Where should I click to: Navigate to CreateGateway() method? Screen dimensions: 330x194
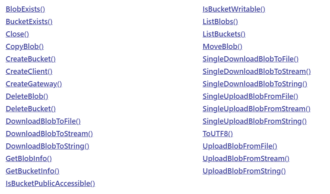pos(34,84)
